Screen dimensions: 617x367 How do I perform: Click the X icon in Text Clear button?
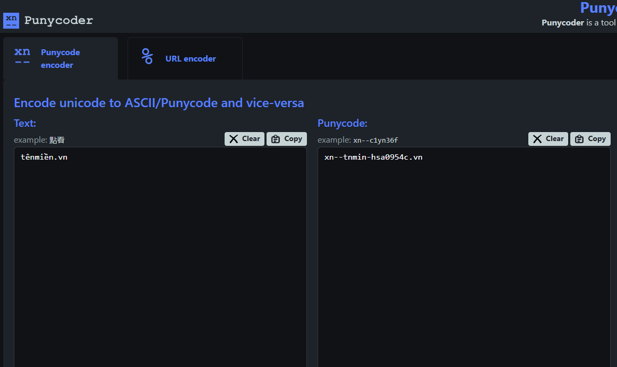[234, 139]
